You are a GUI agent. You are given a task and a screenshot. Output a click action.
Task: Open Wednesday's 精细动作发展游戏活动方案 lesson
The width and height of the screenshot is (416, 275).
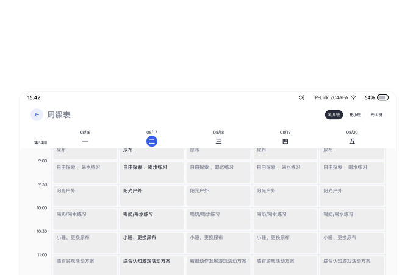coord(218,265)
